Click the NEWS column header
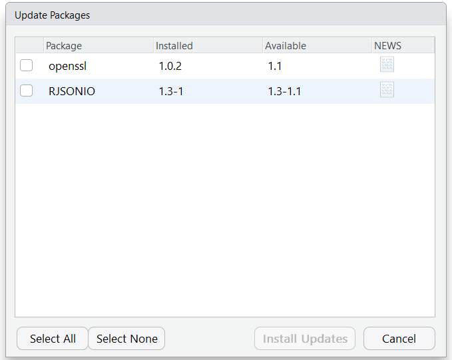This screenshot has width=452, height=360. click(388, 46)
